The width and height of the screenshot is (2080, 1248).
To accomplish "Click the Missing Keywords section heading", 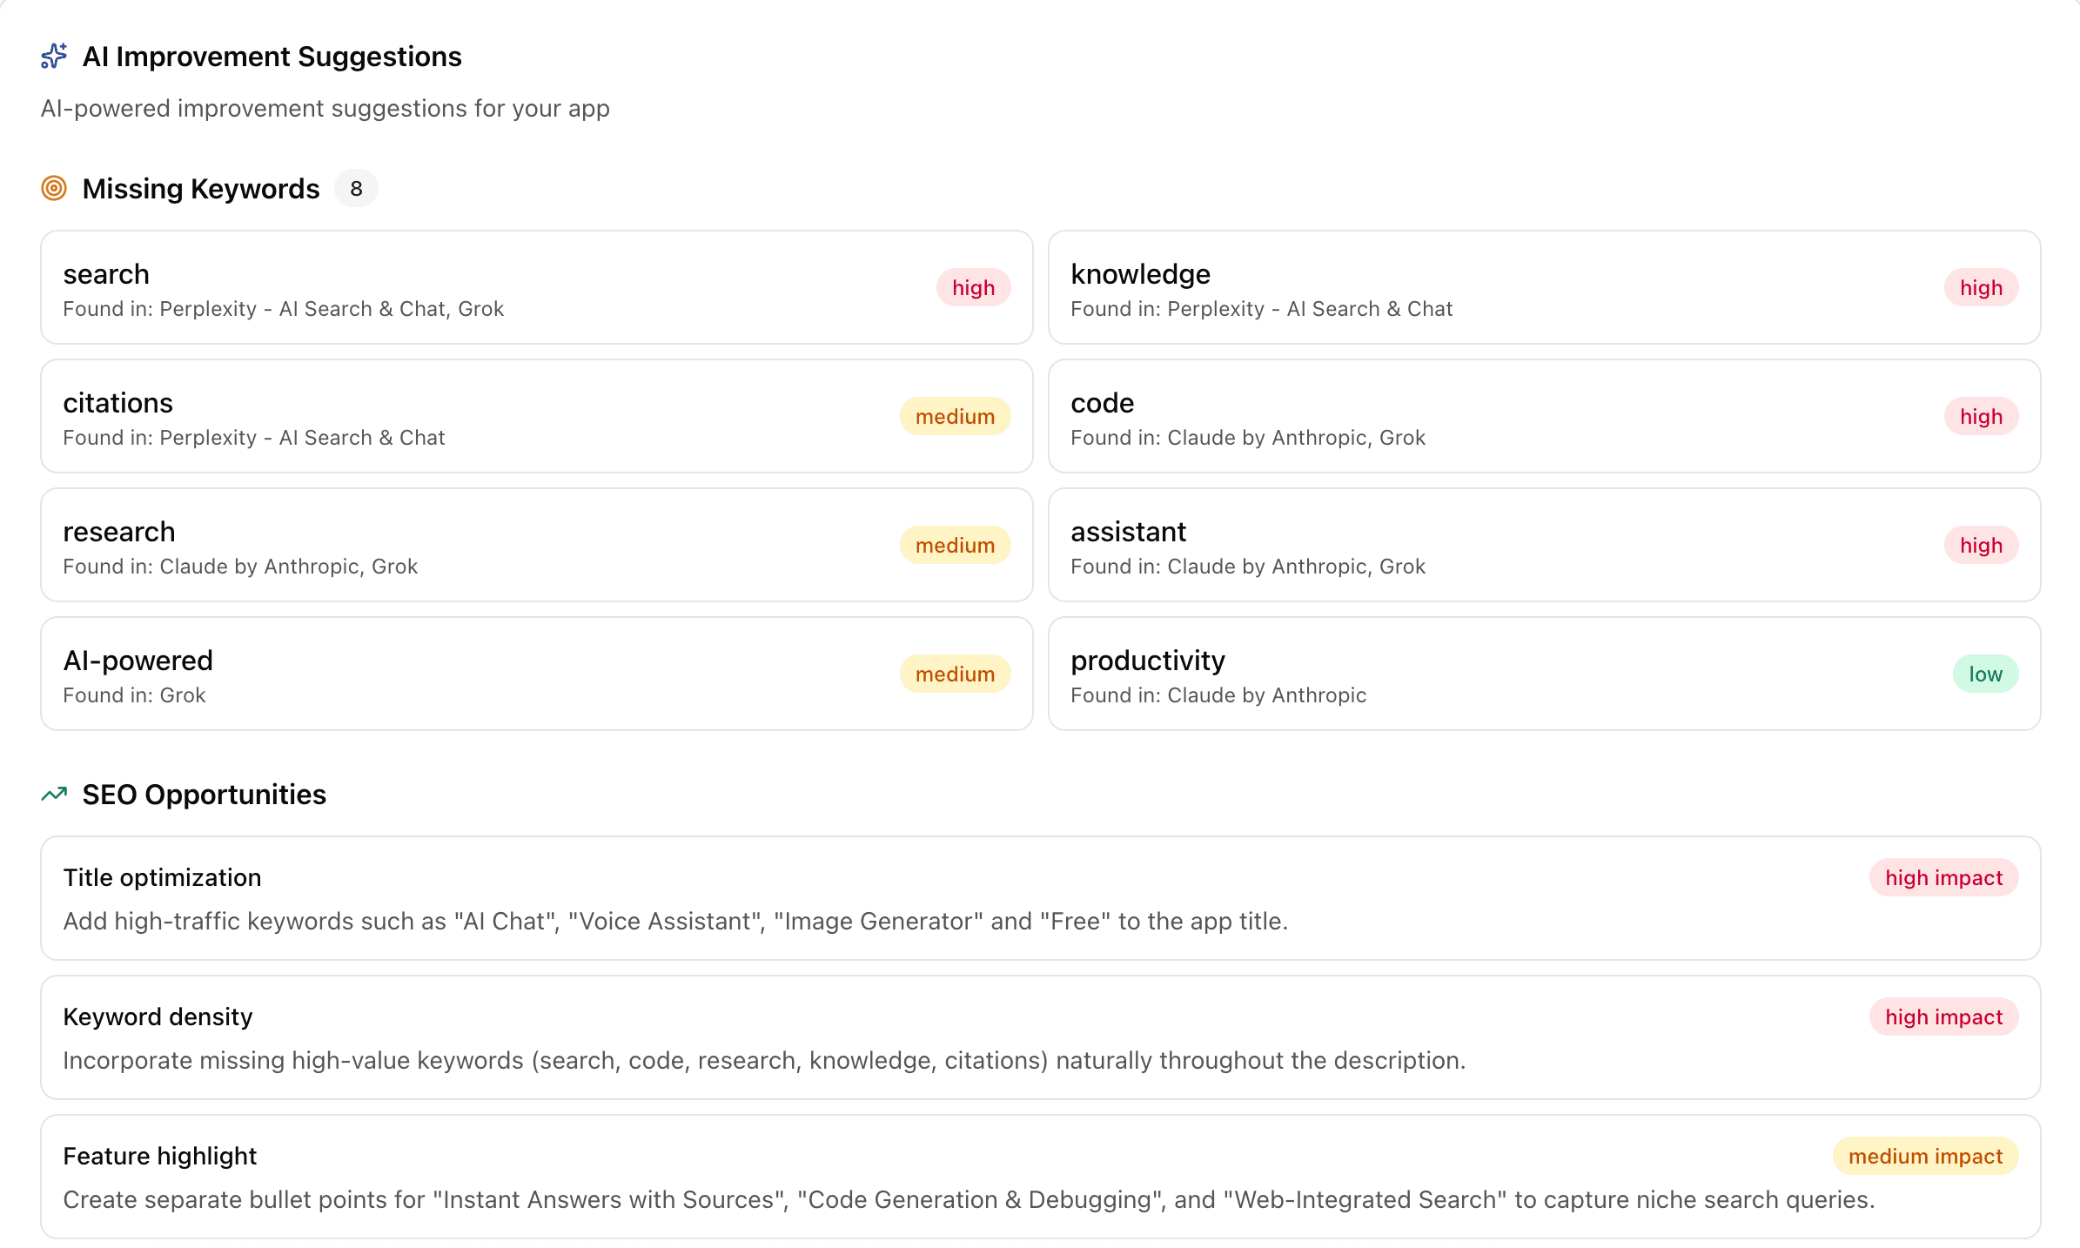I will click(201, 188).
